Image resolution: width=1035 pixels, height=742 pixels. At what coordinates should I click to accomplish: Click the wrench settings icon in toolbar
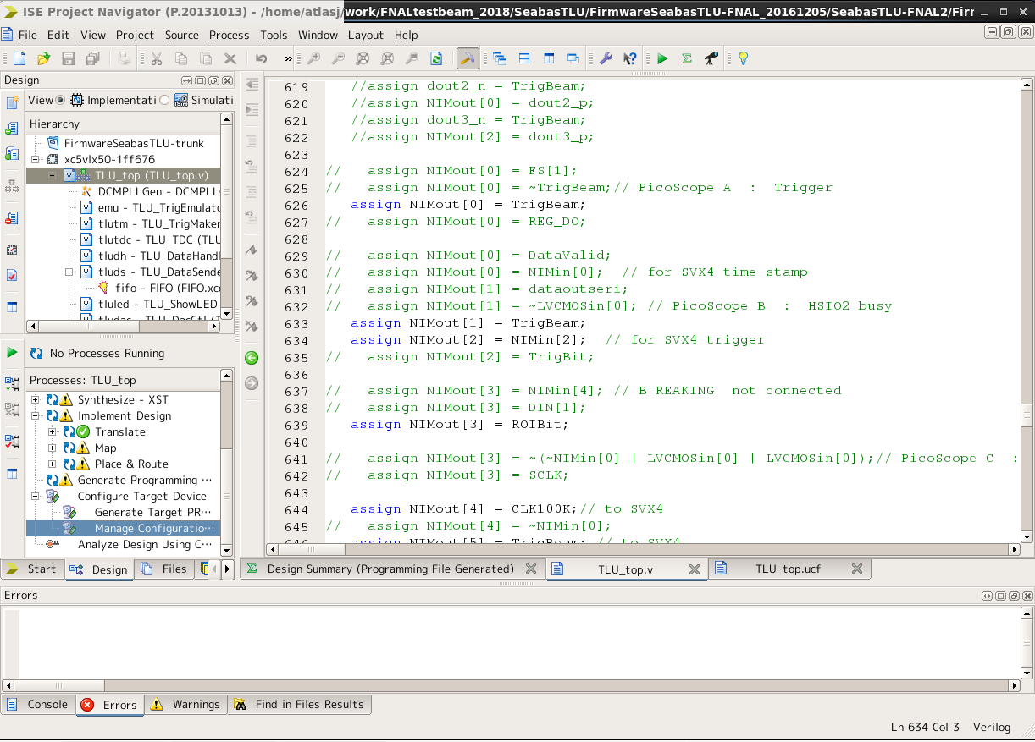click(606, 58)
